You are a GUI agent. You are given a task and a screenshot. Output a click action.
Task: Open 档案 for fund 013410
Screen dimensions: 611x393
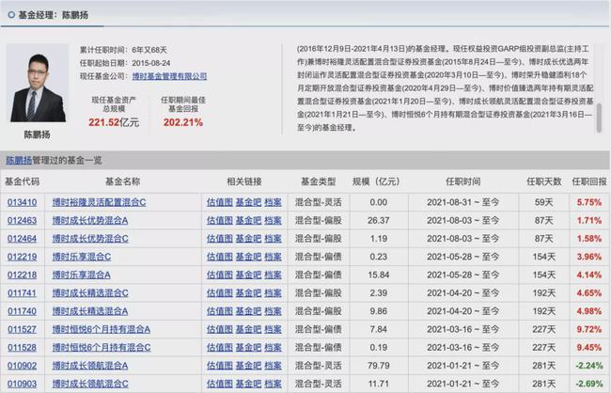[x=273, y=202]
